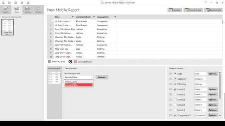Viewport: 225px width, 126px height.
Task: Open Options for the Metric2 column
Action: pyautogui.click(x=213, y=94)
